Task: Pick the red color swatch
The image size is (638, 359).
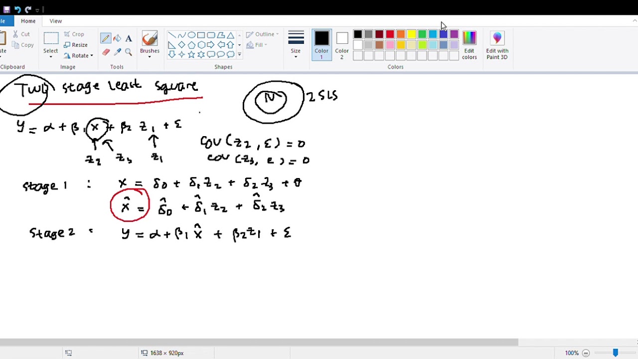Action: pyautogui.click(x=390, y=34)
